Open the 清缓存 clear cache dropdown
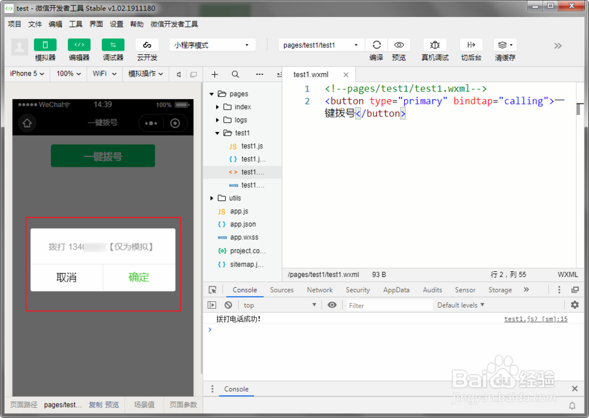 click(505, 45)
